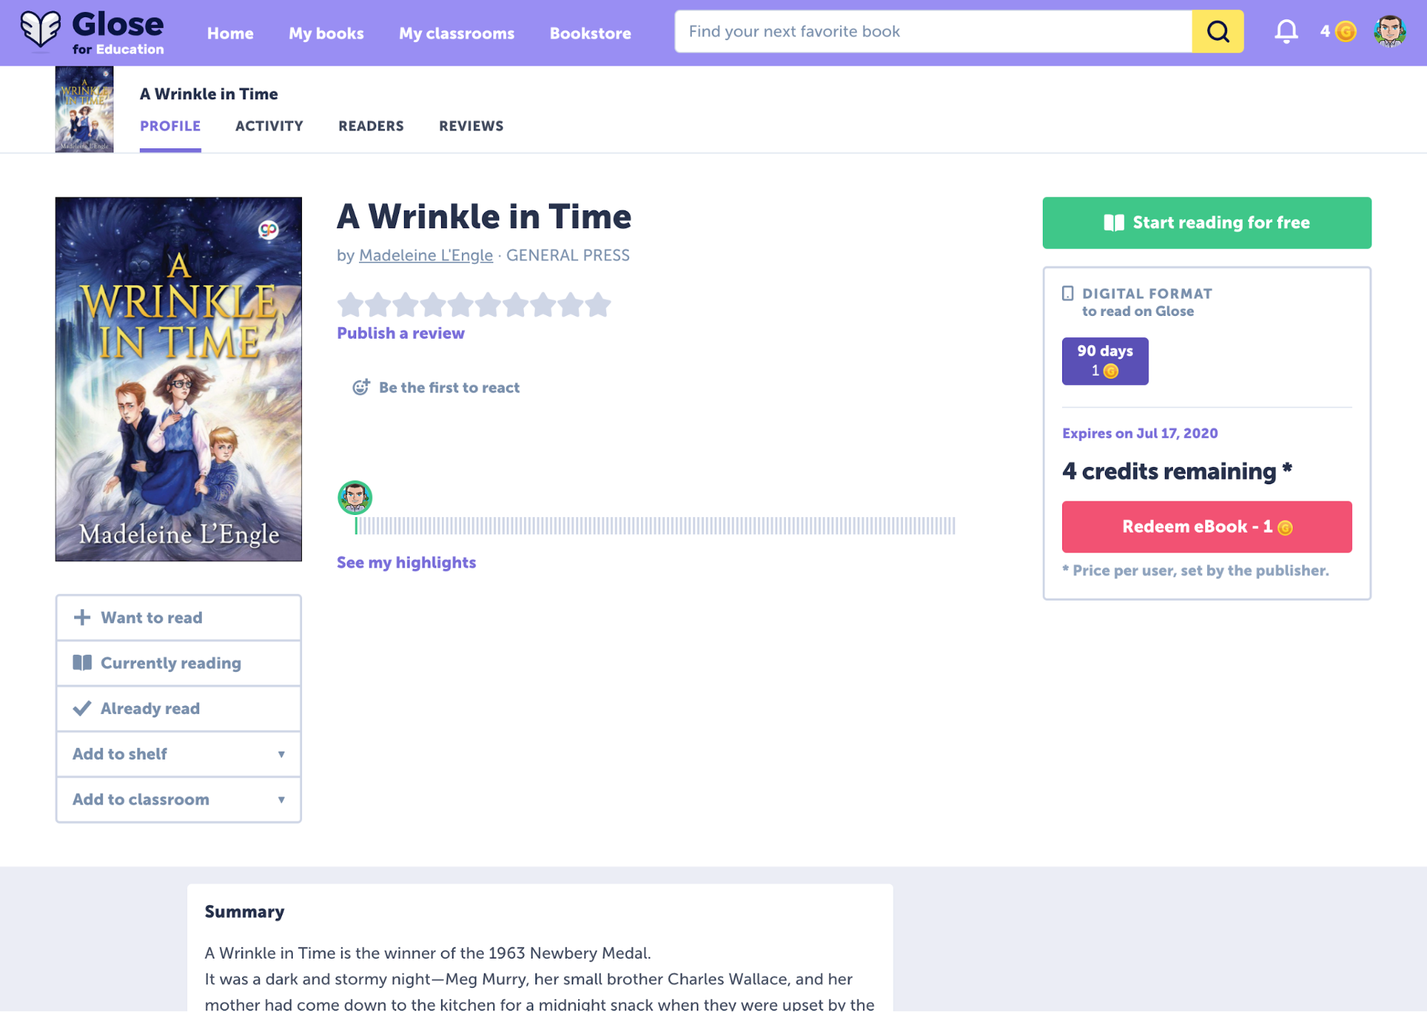Select the ACTIVITY tab
Viewport: 1427px width, 1012px height.
pos(268,125)
